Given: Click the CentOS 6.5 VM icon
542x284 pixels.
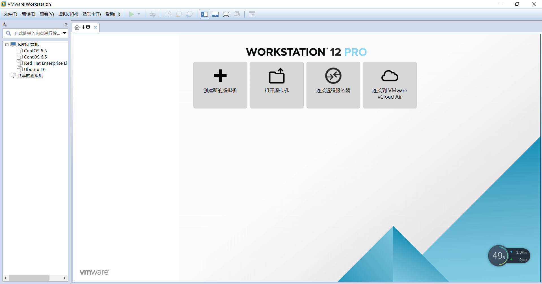Looking at the screenshot, I should (x=20, y=57).
